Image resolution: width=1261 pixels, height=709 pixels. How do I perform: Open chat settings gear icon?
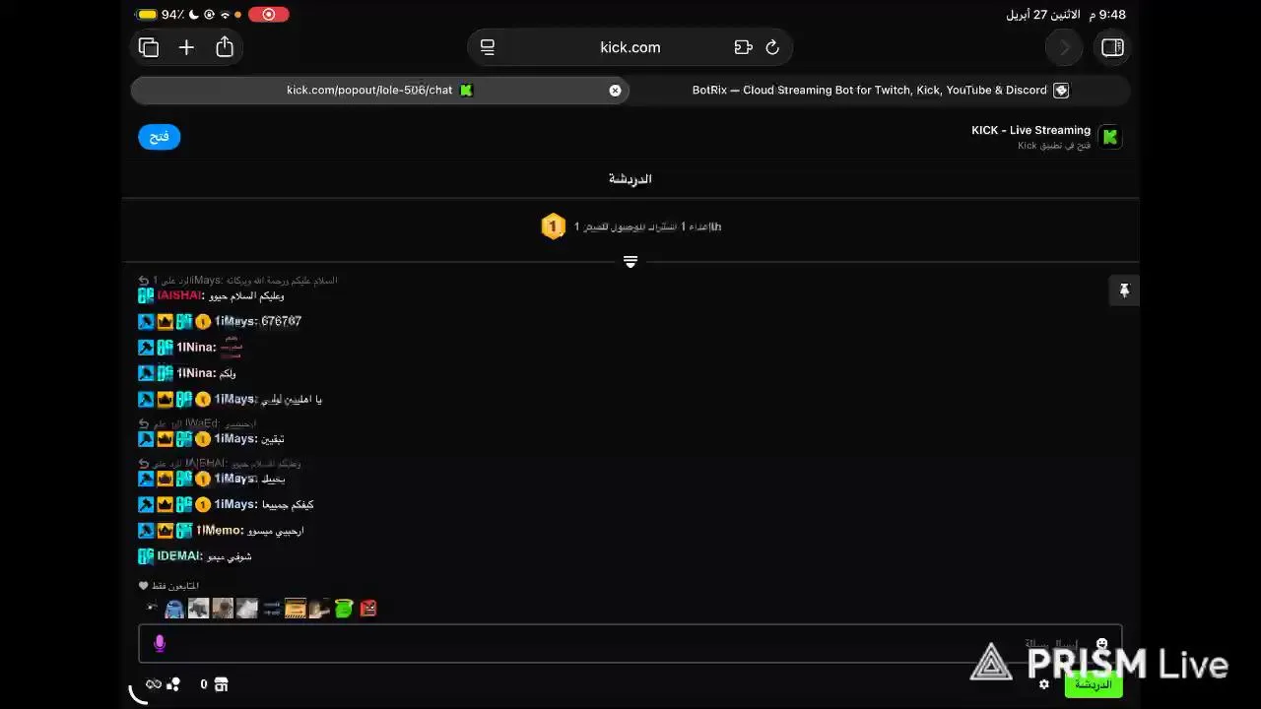[x=1044, y=684]
